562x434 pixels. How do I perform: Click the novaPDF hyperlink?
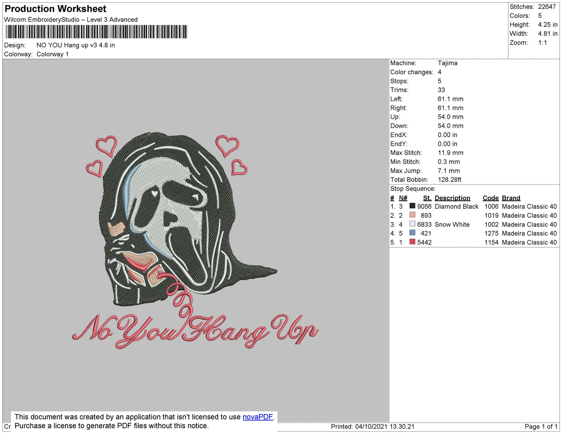point(257,417)
